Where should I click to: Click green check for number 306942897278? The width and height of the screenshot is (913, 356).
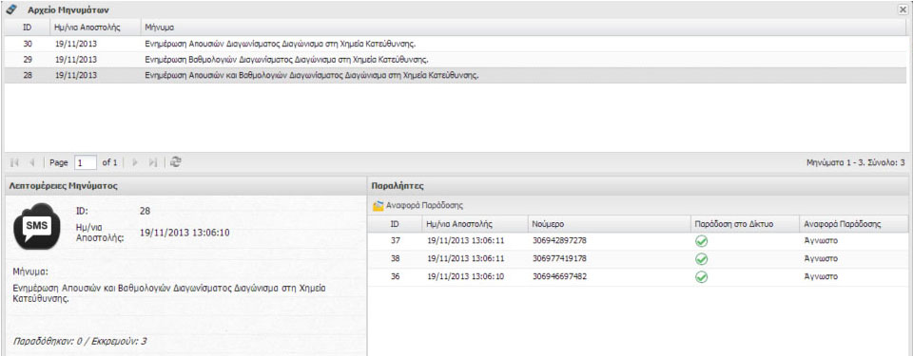702,241
